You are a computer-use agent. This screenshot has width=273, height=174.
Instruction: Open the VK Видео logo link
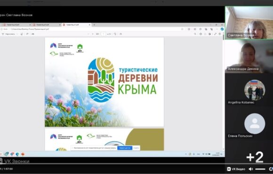tap(236, 169)
